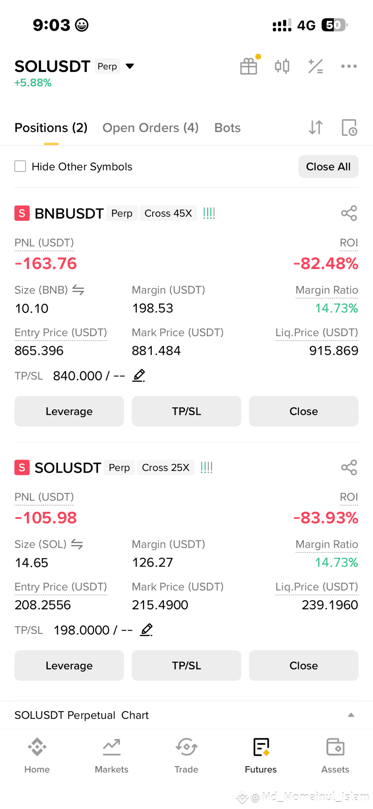Share the SOLUSDT position
The image size is (373, 809).
(x=349, y=467)
